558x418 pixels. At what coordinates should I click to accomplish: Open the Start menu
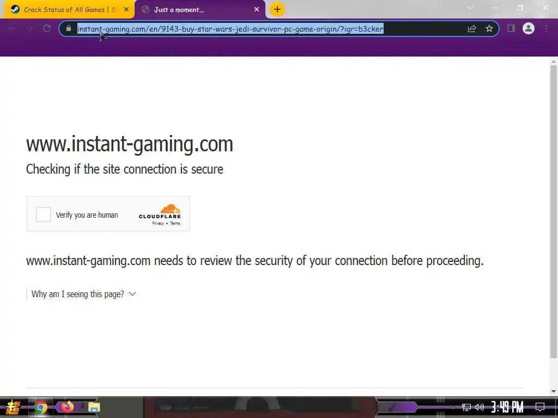pyautogui.click(x=13, y=407)
